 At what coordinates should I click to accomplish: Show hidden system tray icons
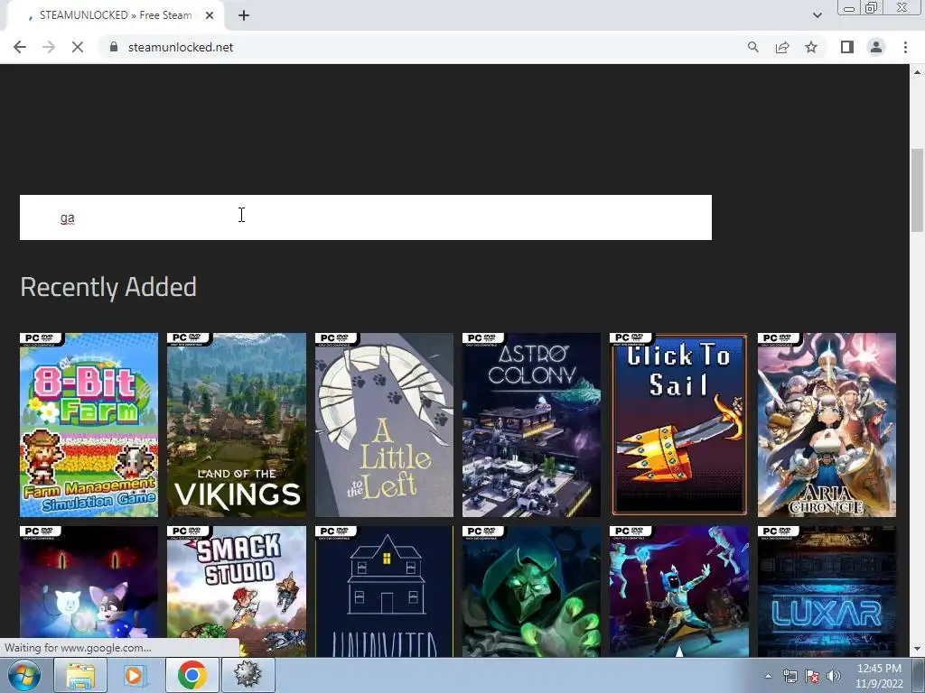point(768,676)
